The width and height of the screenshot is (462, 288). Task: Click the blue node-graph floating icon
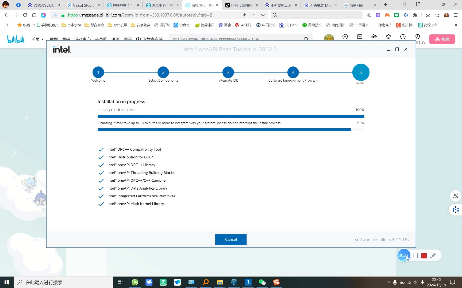456,210
